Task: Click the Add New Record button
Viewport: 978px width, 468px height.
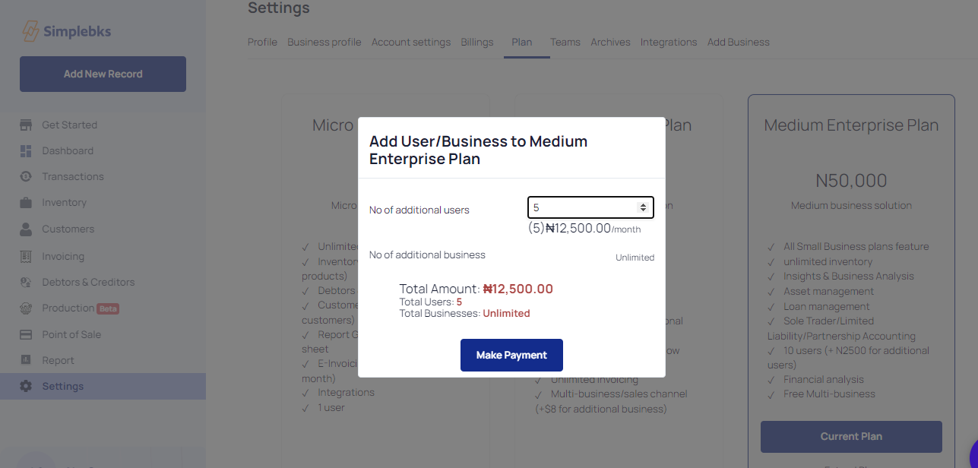Action: [x=103, y=74]
